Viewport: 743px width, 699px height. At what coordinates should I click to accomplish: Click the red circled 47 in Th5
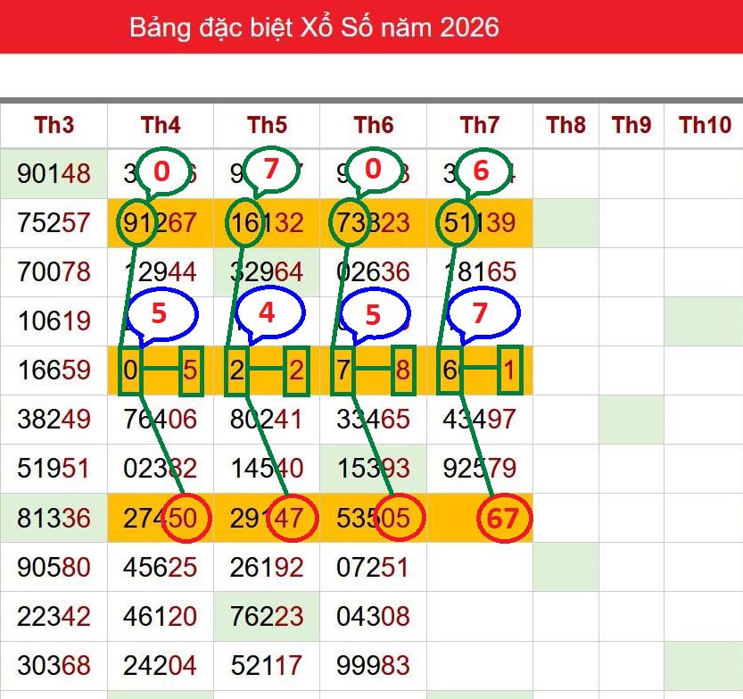click(x=290, y=518)
